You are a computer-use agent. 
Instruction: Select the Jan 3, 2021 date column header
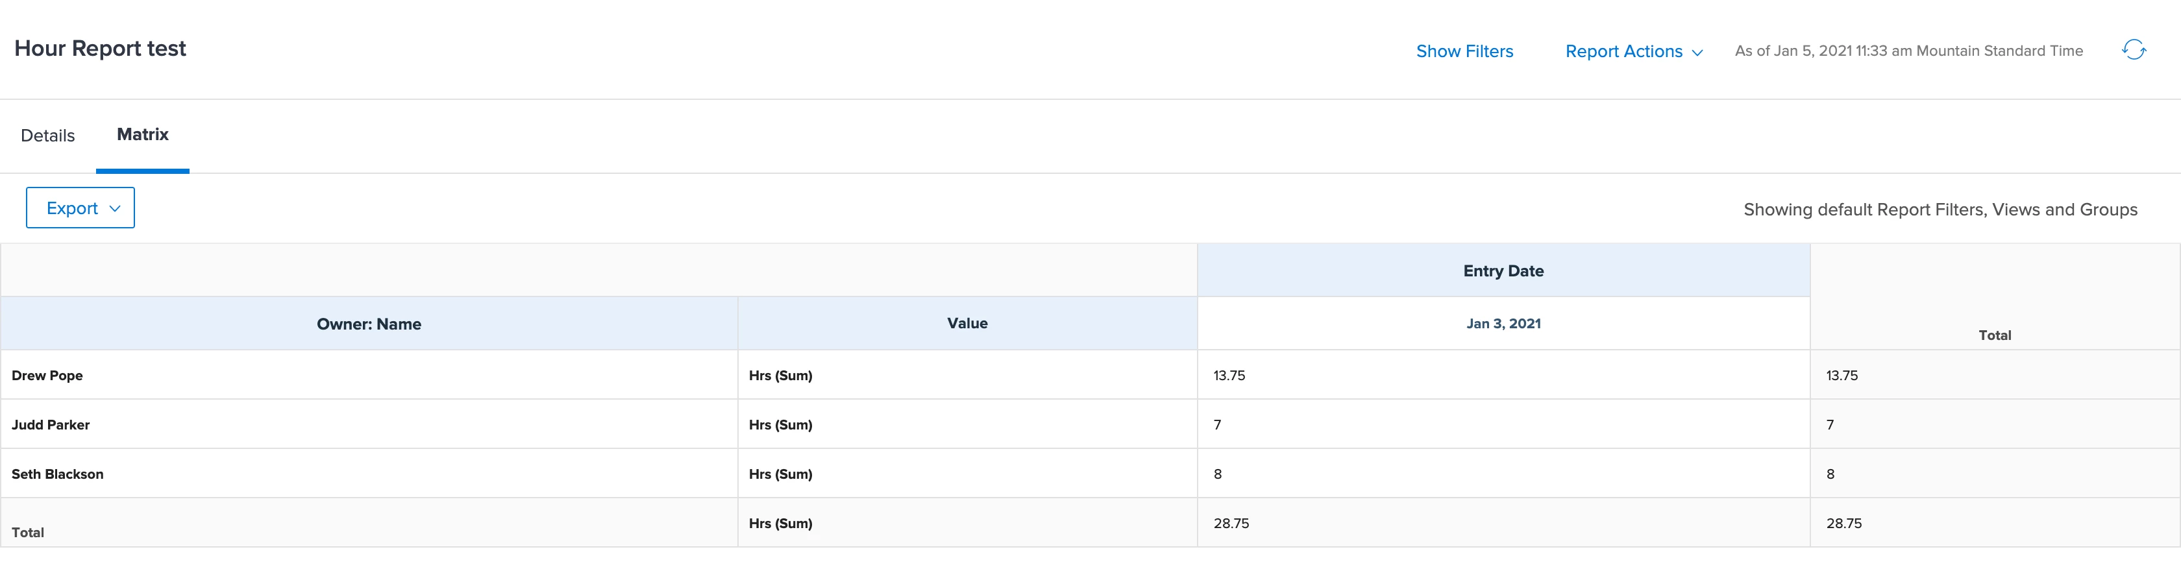click(1503, 324)
